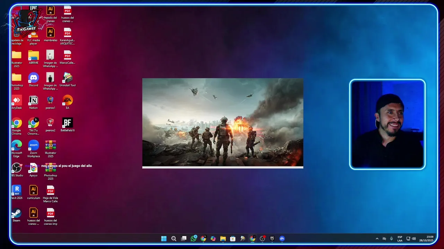
Task: Launch Notion from the desktop
Action: [x=33, y=102]
